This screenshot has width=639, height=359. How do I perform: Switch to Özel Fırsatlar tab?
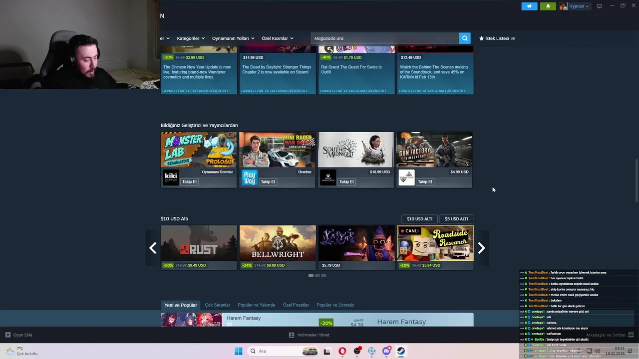[x=296, y=305]
